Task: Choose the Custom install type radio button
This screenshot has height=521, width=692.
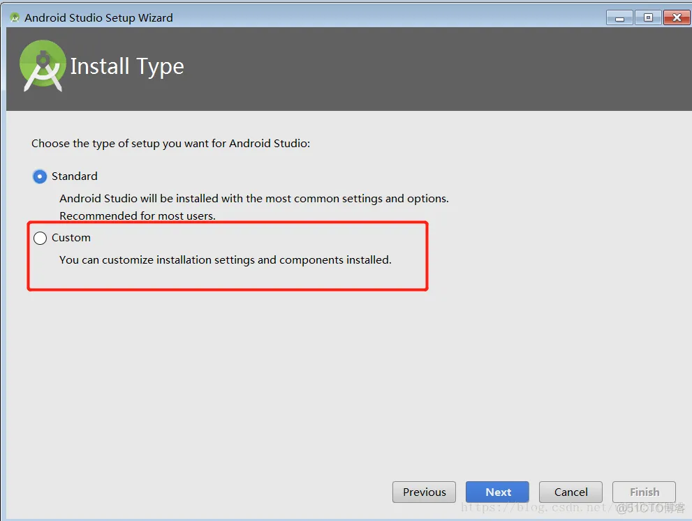Action: [x=41, y=238]
